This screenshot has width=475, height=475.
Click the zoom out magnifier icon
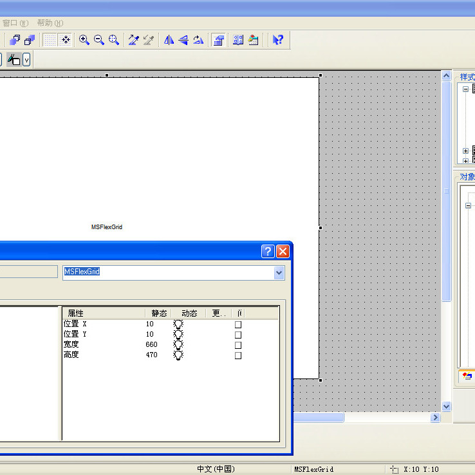click(x=99, y=40)
